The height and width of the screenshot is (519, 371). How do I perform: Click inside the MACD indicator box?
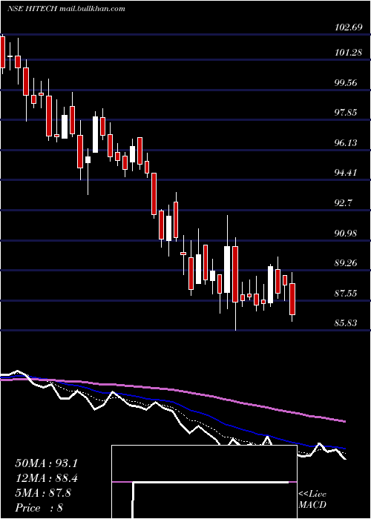coord(204,482)
